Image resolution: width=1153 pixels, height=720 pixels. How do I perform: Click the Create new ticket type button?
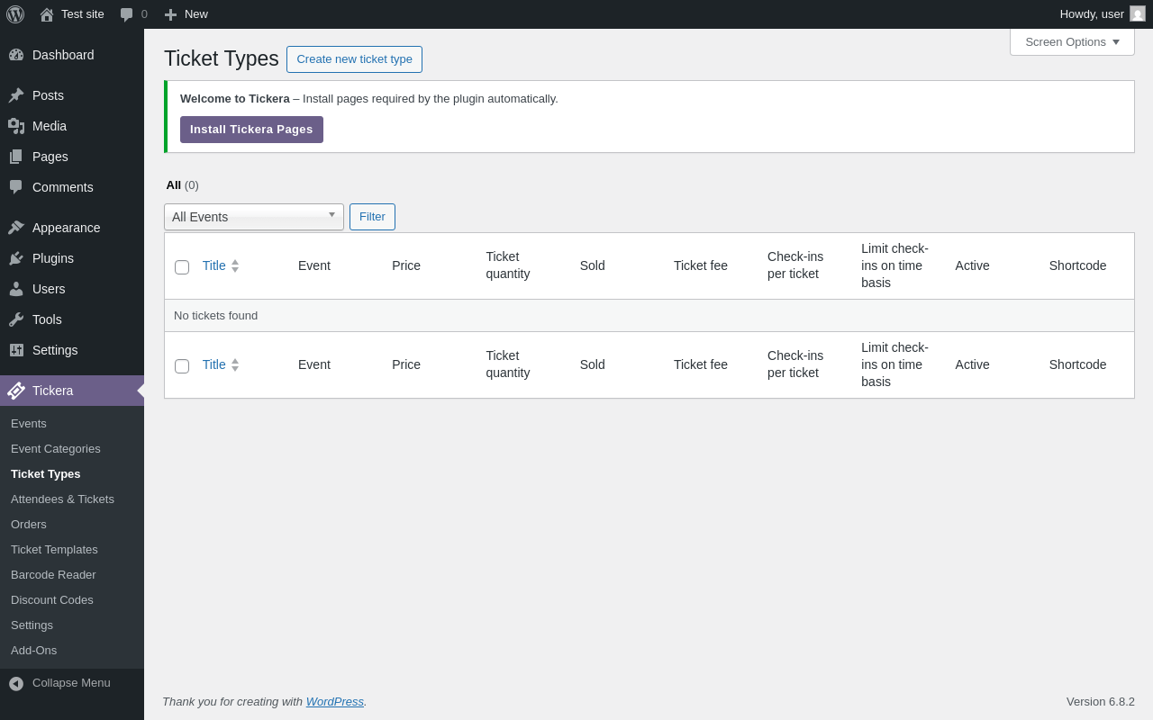354,59
